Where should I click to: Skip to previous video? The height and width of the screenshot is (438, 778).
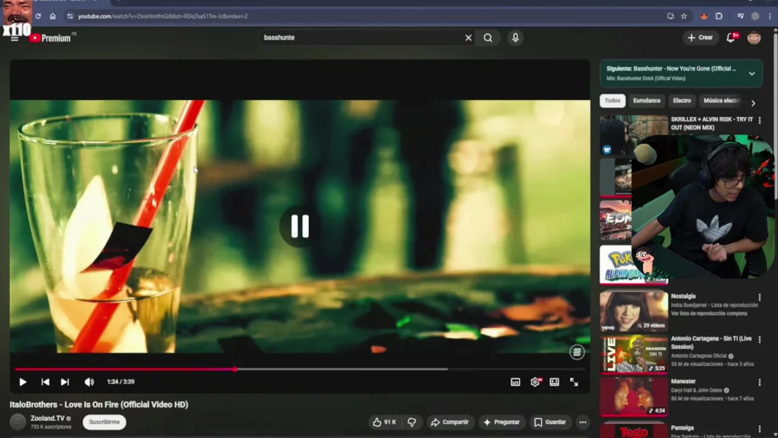[45, 382]
